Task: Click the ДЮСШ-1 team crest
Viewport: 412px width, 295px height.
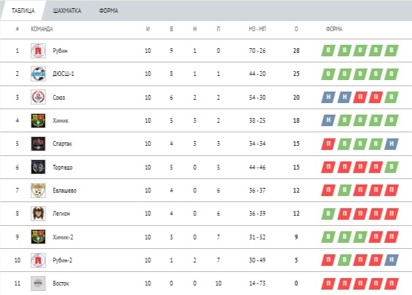Action: (x=38, y=74)
